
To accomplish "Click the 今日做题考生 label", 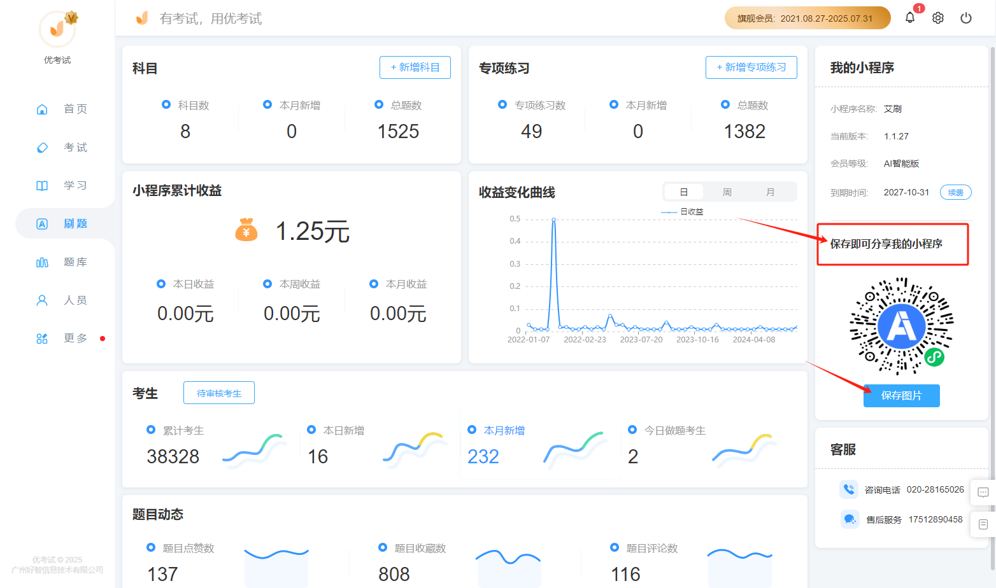I will point(675,431).
